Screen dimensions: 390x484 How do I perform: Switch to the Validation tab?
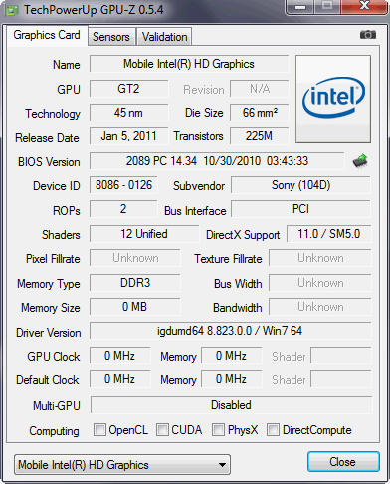tap(164, 37)
